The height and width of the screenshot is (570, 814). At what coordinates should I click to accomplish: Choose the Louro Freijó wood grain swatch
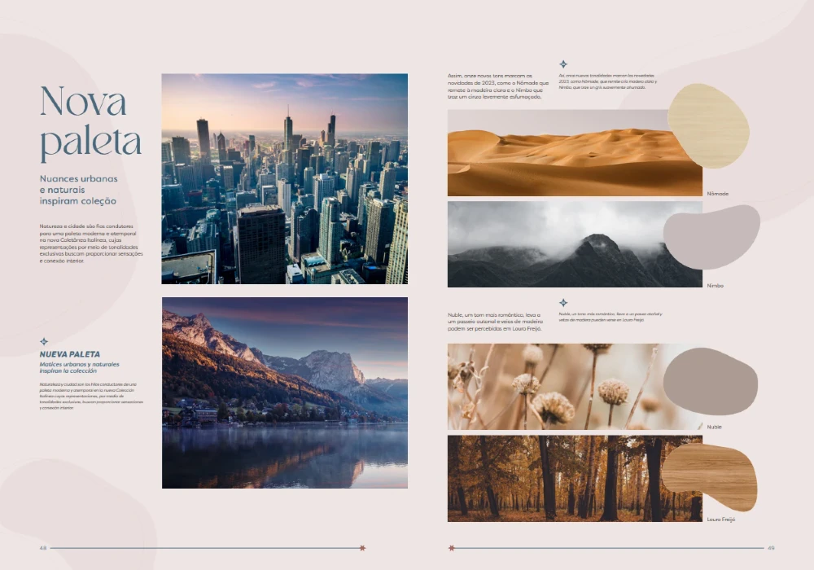(709, 477)
